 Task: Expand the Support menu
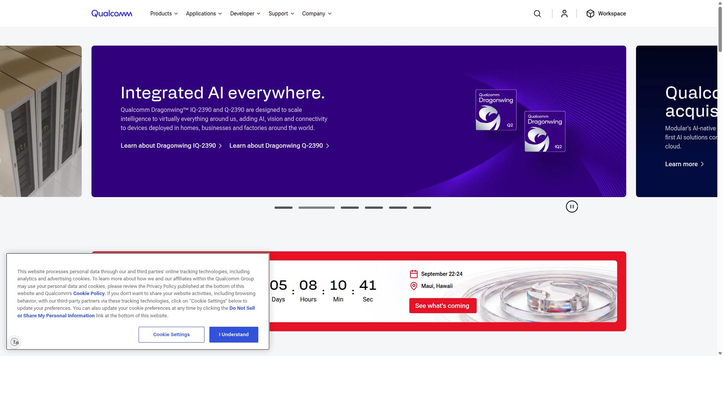(281, 14)
